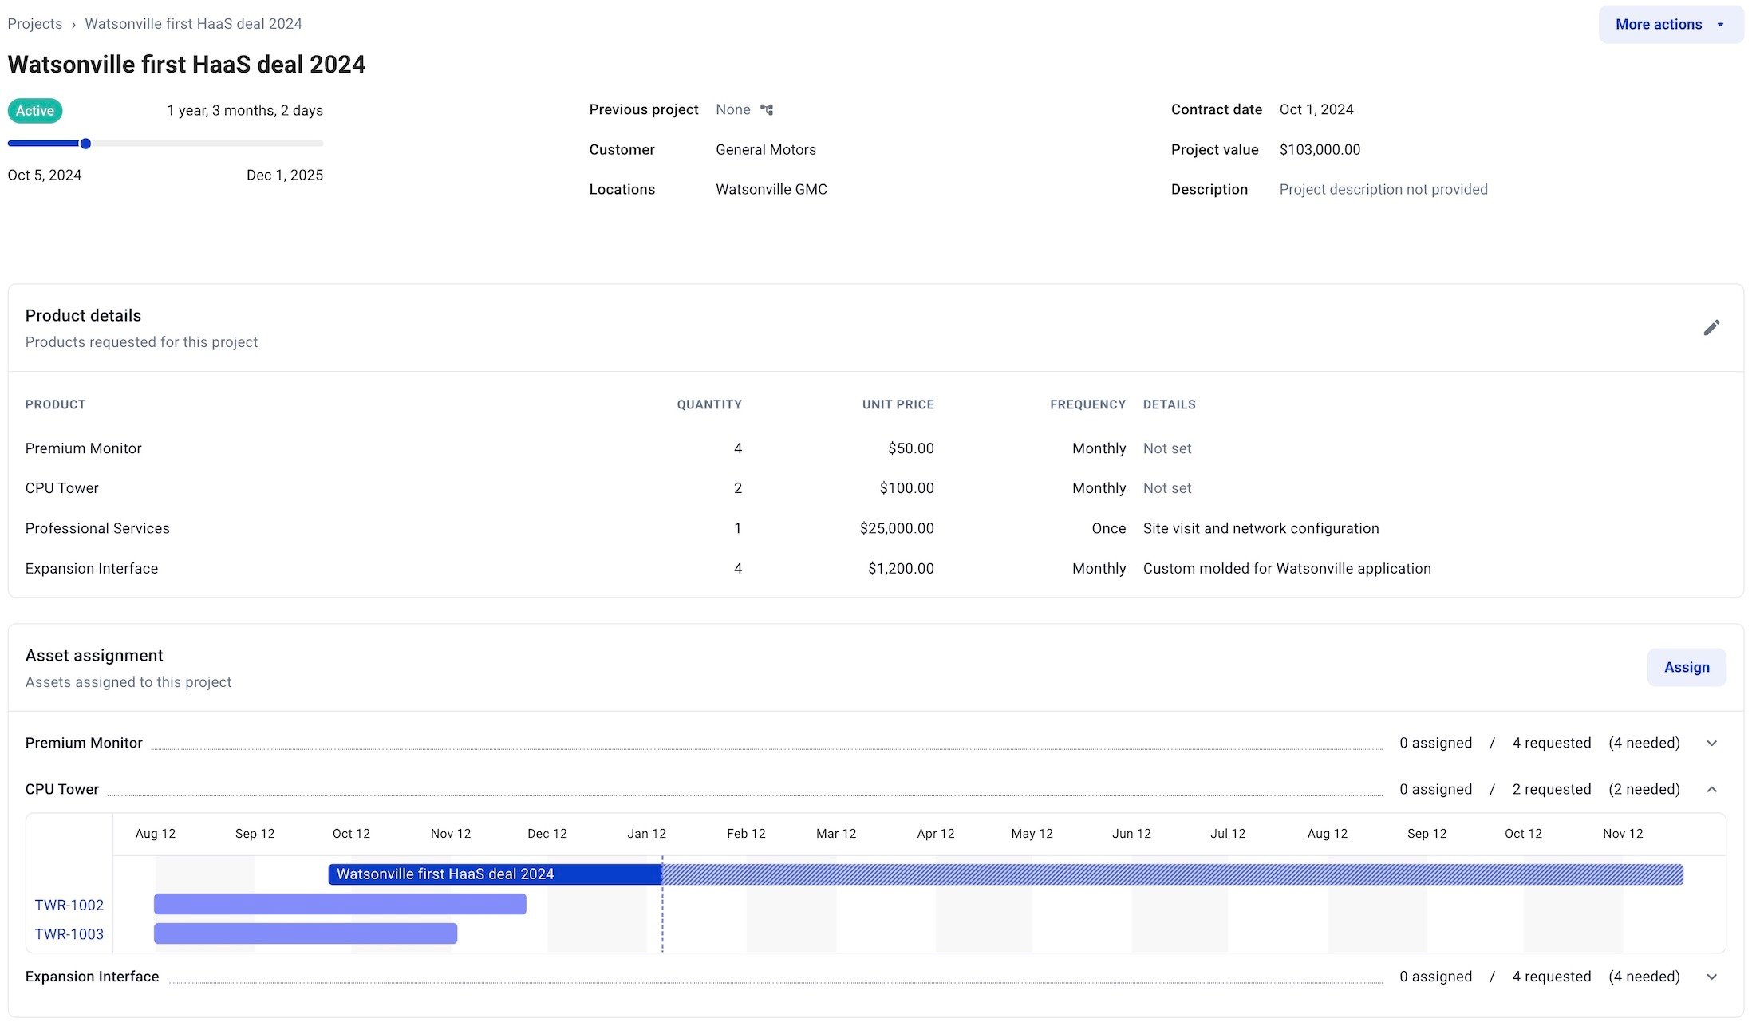
Task: Click the hatched future portion of project bar
Action: (x=1173, y=874)
